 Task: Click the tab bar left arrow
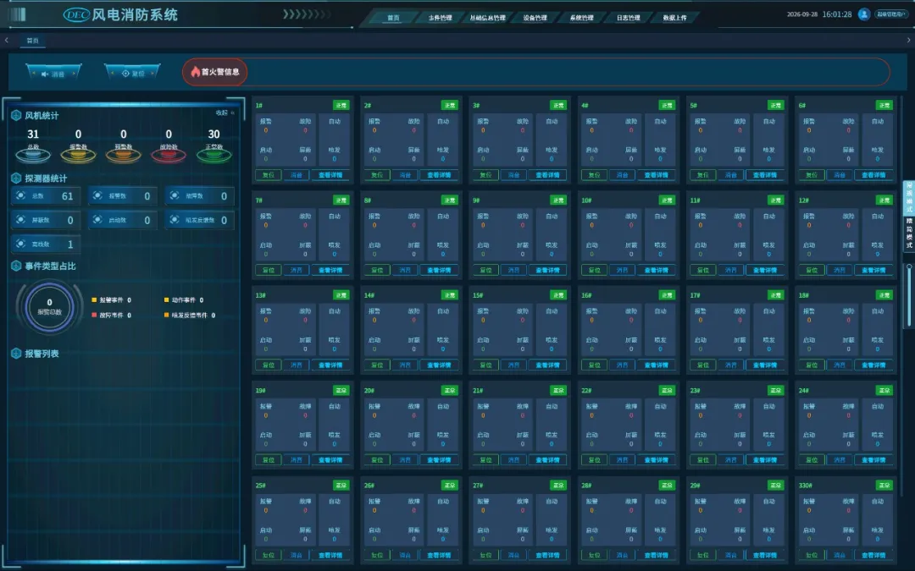click(7, 41)
